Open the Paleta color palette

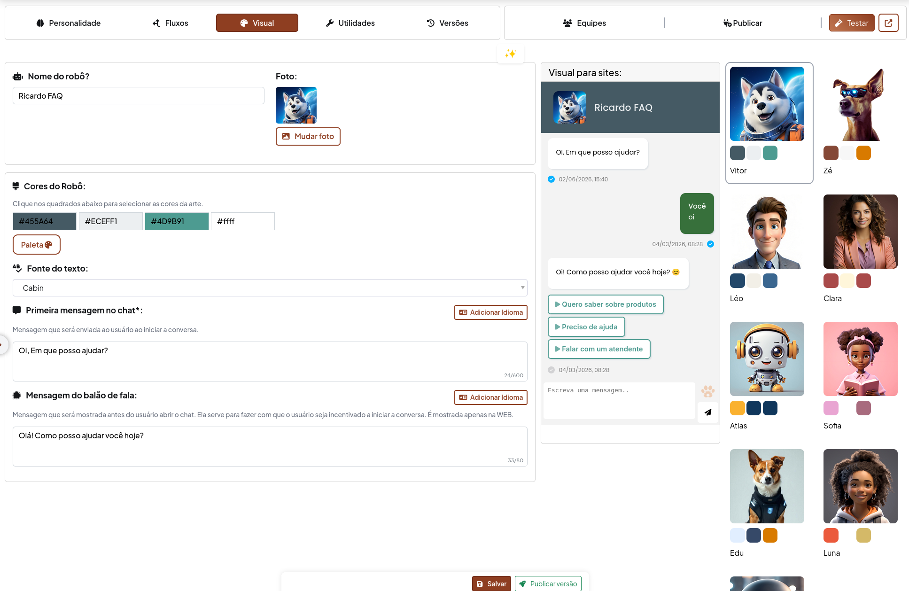[x=37, y=245]
